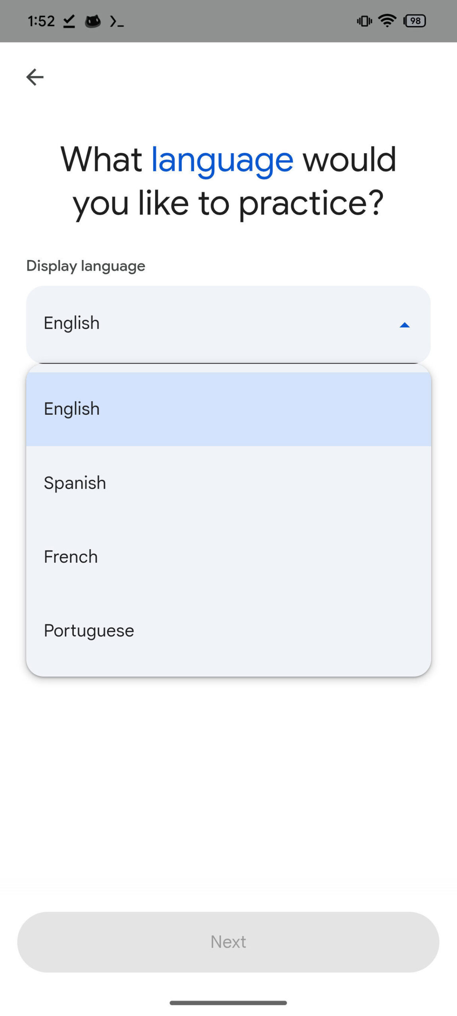The height and width of the screenshot is (1016, 457).
Task: Click the blue word "language" in heading
Action: [x=222, y=160]
